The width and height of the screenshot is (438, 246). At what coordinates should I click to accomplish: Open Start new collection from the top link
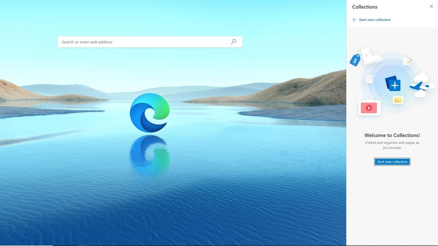(375, 20)
